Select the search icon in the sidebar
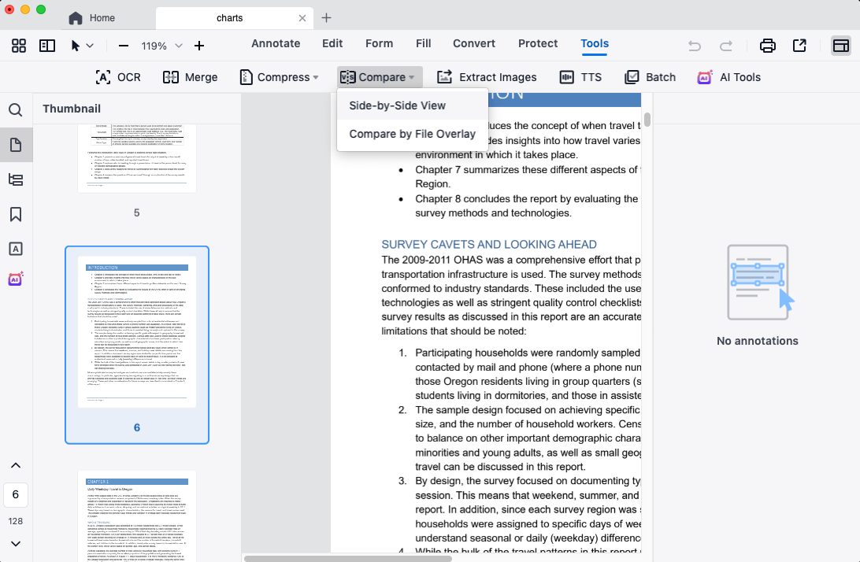Viewport: 860px width, 562px height. (16, 109)
